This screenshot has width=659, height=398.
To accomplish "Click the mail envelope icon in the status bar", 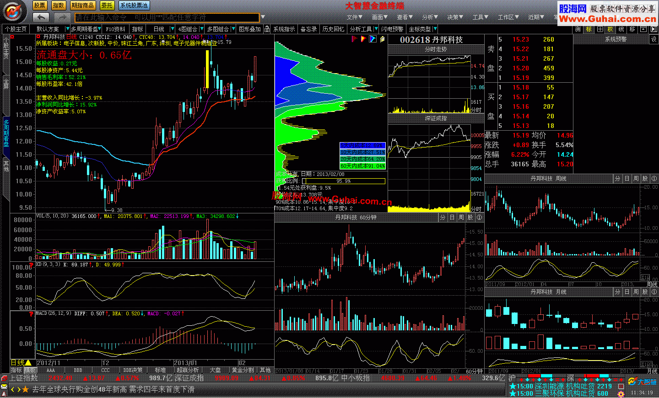I will pyautogui.click(x=4, y=387).
